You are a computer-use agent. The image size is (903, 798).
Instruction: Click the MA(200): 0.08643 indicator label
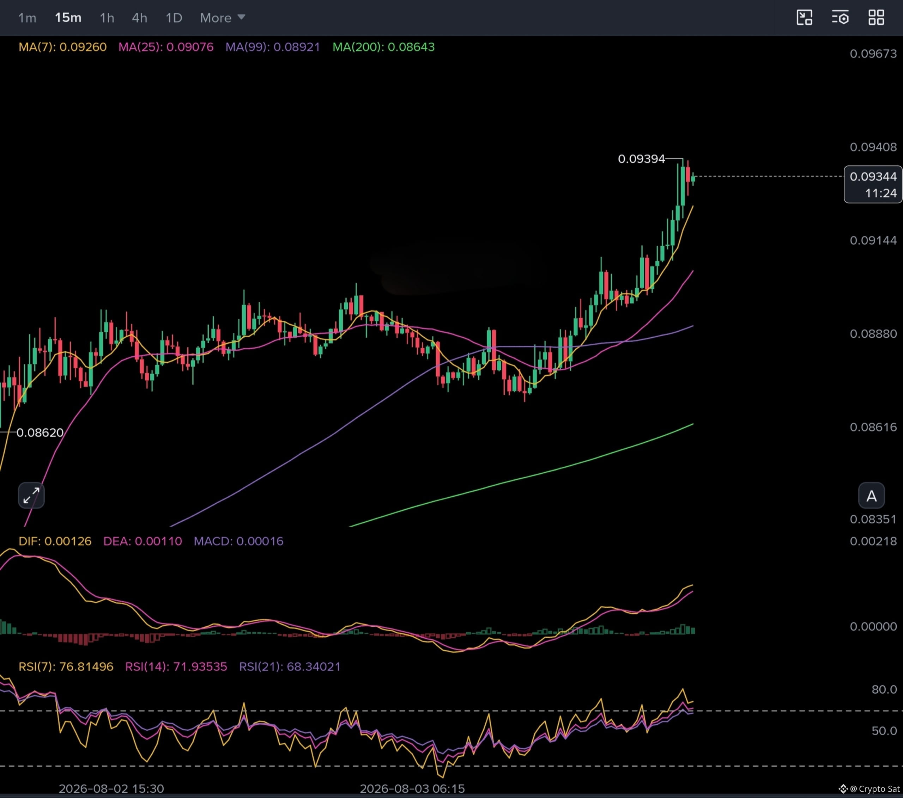[x=383, y=47]
